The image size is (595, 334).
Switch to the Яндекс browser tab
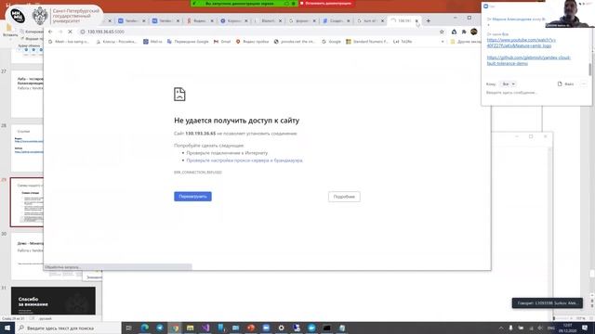200,20
